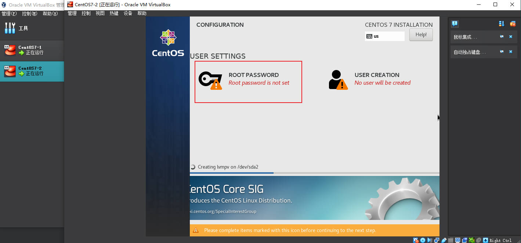This screenshot has width=521, height=243.
Task: Expand the 鼠标集成 notification details
Action: (502, 37)
